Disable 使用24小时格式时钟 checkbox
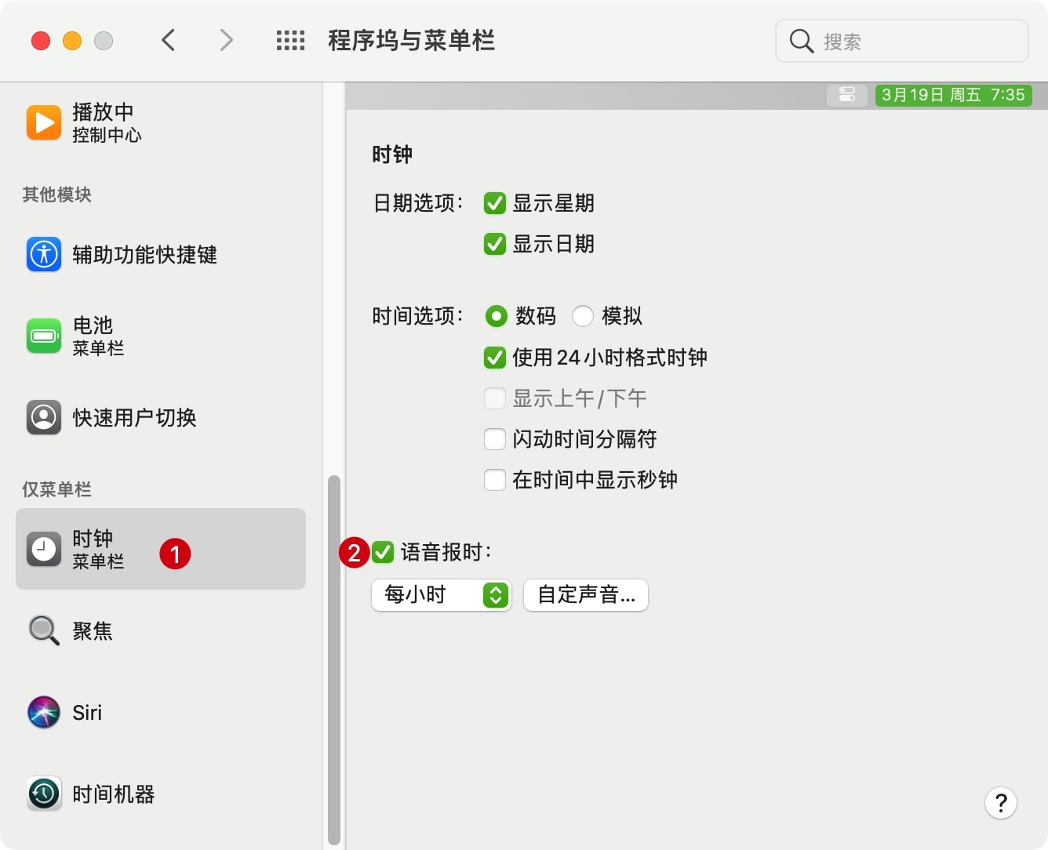The image size is (1048, 850). tap(495, 358)
